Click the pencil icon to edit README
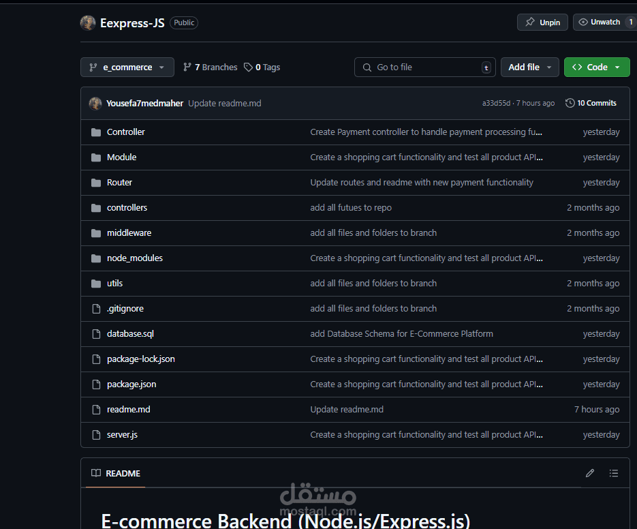The height and width of the screenshot is (529, 637). (x=590, y=473)
